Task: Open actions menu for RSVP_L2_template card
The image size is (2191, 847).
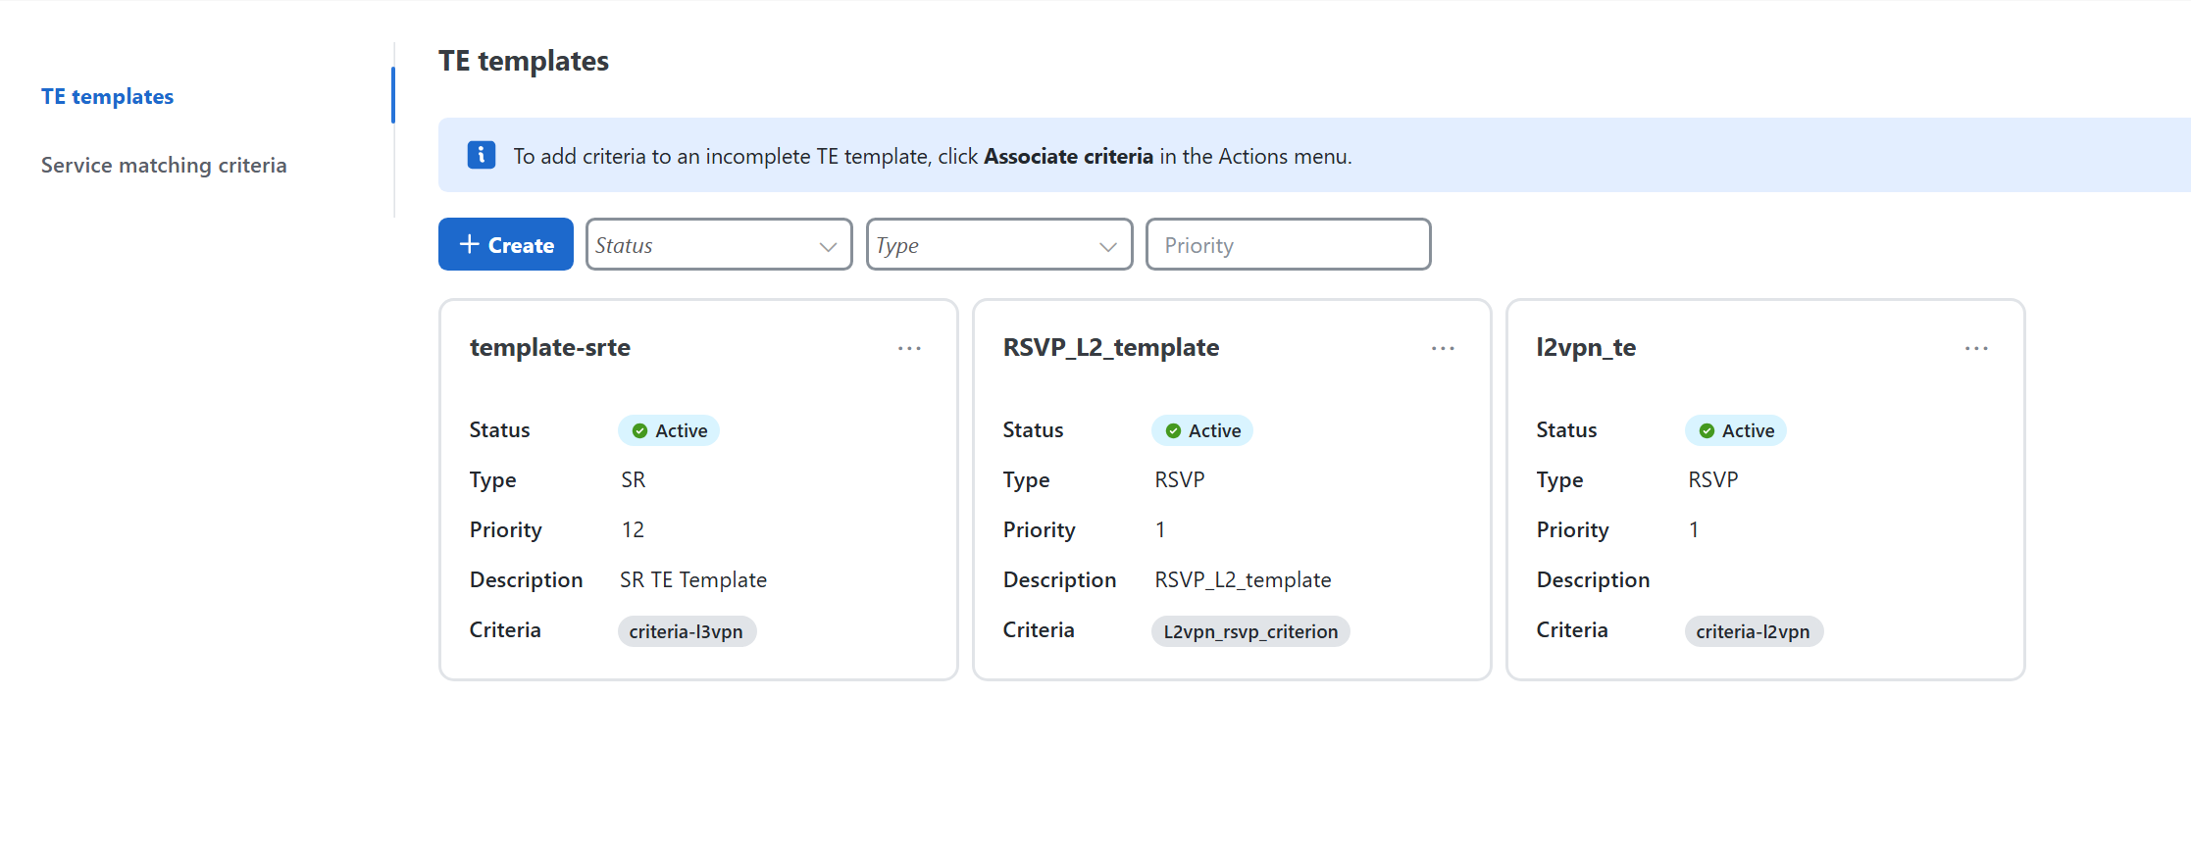Action: (x=1443, y=349)
